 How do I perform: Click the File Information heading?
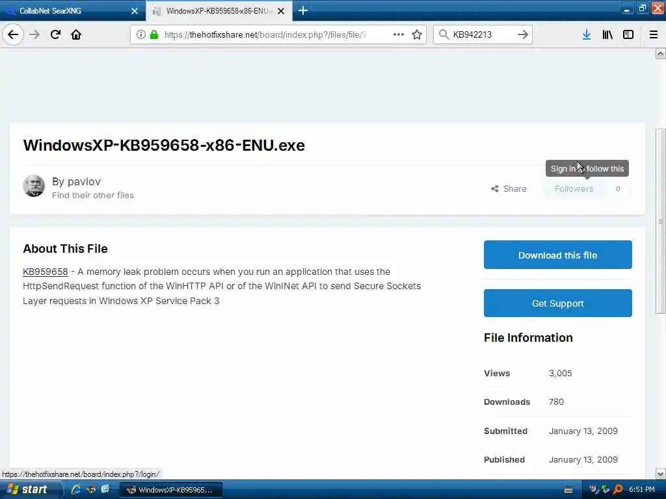pyautogui.click(x=528, y=338)
